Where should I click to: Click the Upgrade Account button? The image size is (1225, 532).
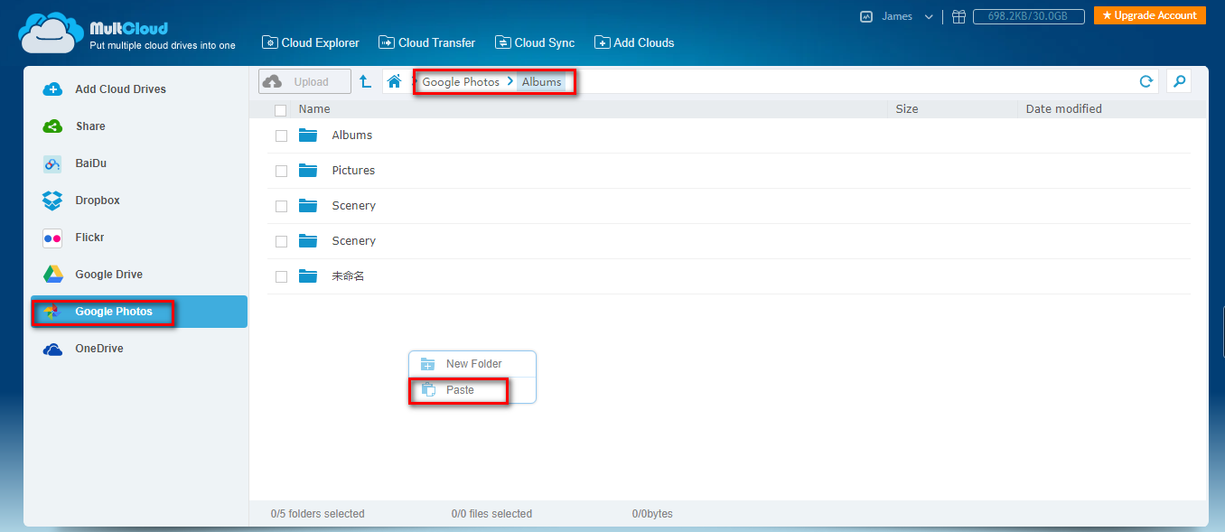pos(1150,15)
